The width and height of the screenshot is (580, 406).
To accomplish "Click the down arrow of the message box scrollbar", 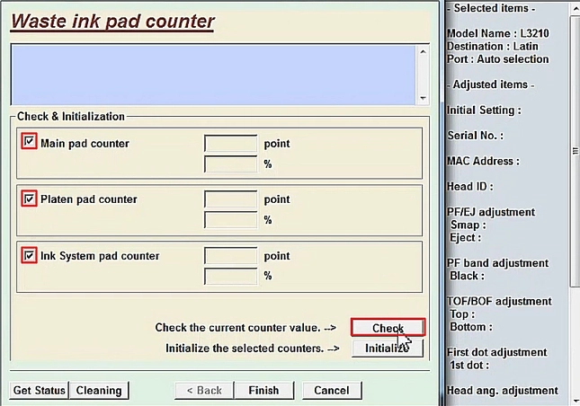I will coord(424,98).
